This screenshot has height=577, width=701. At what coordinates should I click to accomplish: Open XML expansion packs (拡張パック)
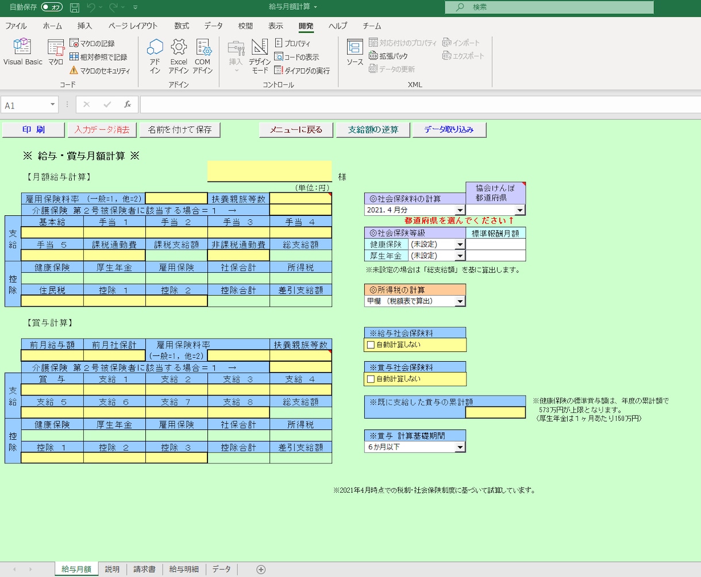pos(388,56)
